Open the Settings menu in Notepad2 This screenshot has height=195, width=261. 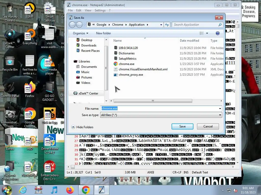point(100,10)
